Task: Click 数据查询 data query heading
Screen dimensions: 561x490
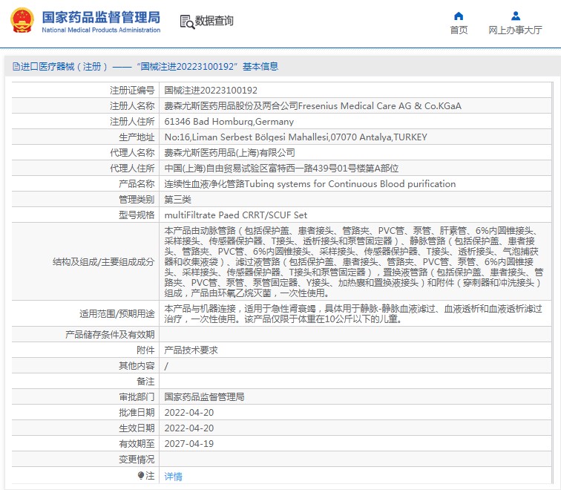Action: 214,21
